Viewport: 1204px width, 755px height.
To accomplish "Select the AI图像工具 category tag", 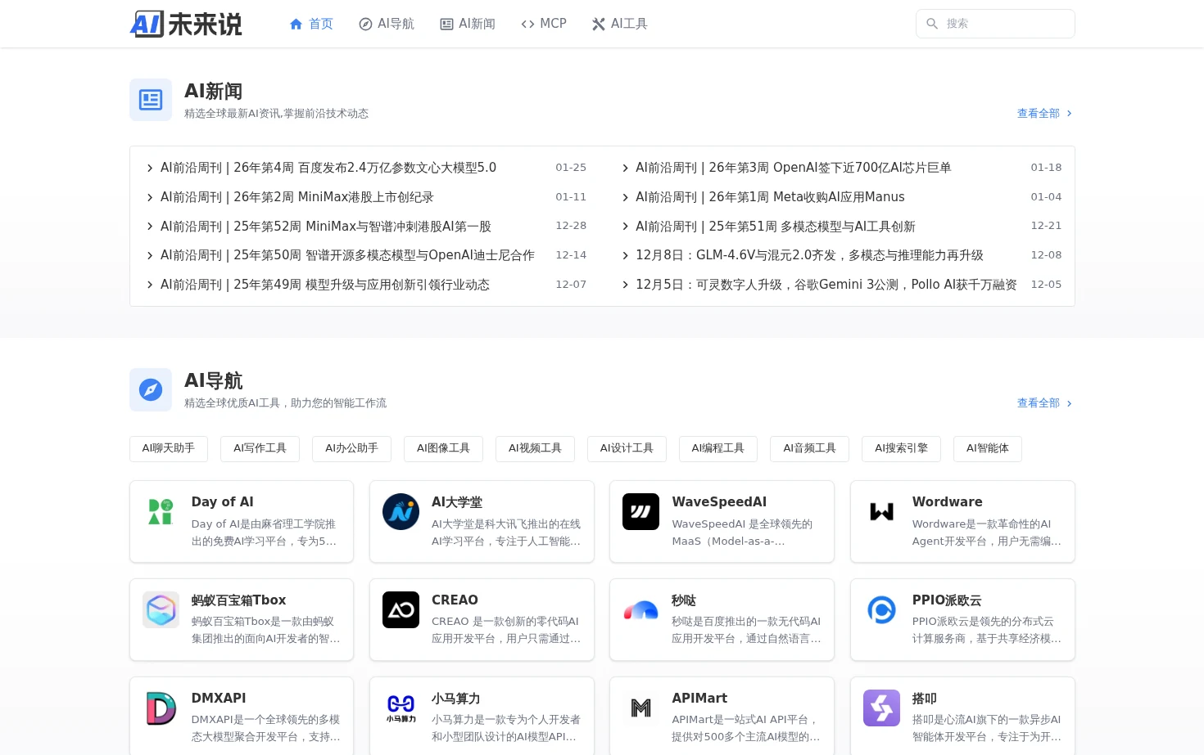I will [444, 448].
